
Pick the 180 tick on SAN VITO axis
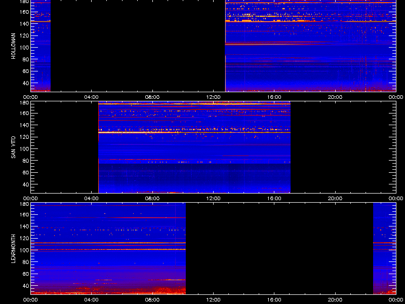point(24,102)
